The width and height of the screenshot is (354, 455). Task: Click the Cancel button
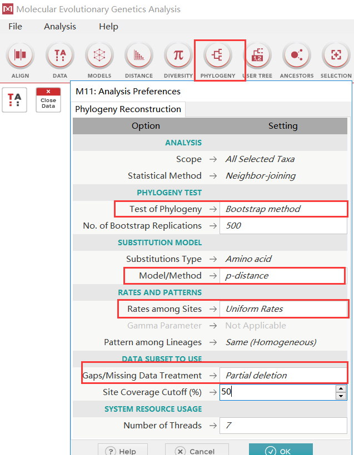(197, 451)
